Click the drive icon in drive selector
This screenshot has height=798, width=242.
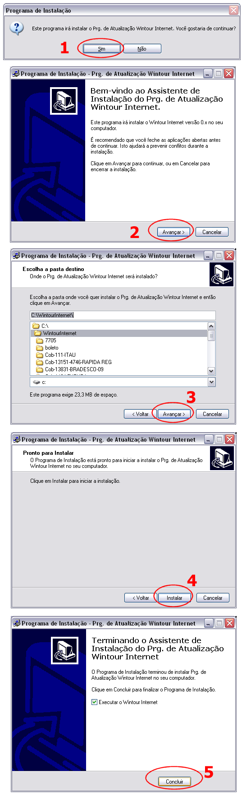click(x=37, y=382)
